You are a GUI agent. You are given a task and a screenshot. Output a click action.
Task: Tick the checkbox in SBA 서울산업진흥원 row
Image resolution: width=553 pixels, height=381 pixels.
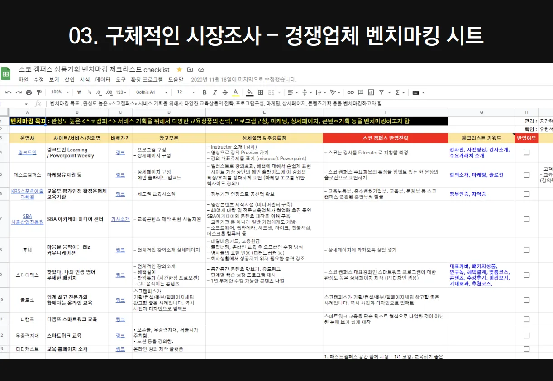(526, 219)
